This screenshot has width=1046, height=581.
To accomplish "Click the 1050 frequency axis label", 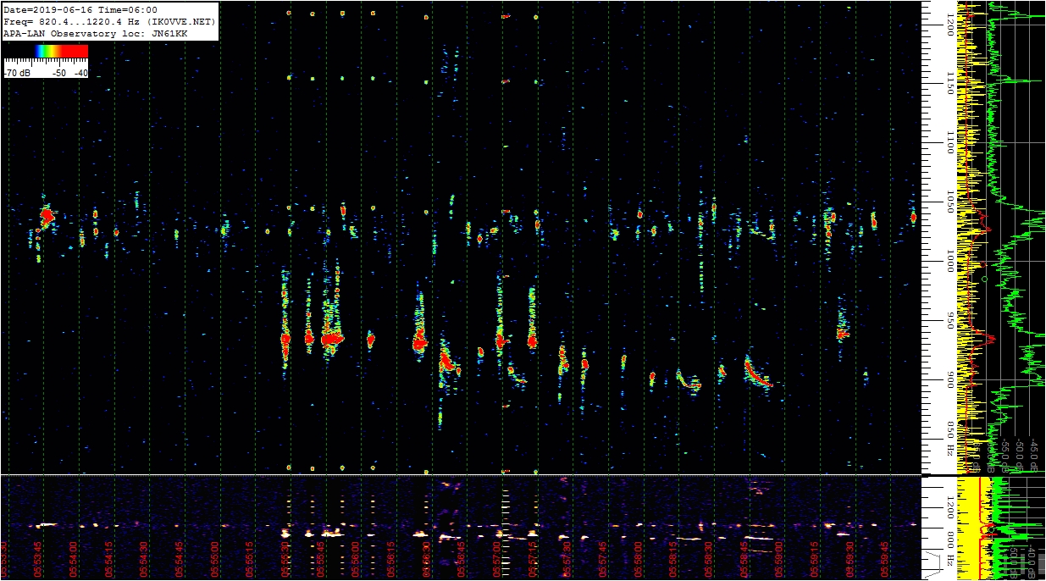I will pos(950,202).
